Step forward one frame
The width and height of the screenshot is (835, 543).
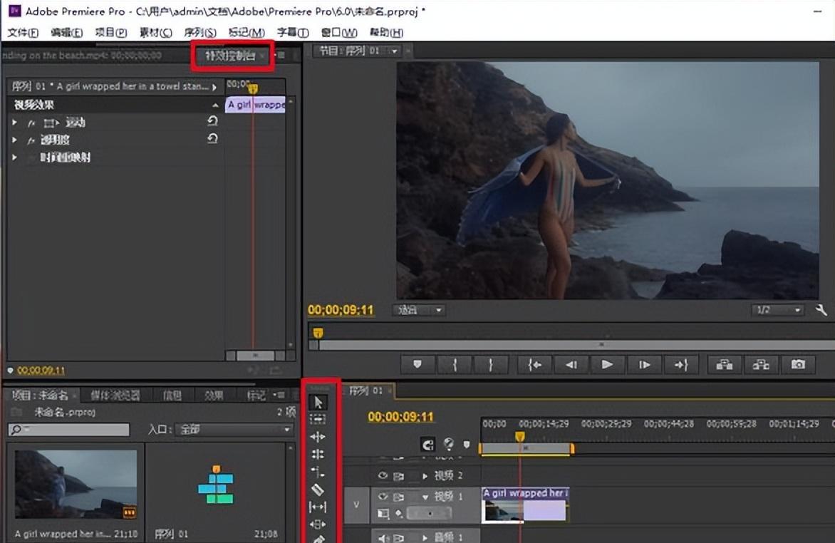644,364
